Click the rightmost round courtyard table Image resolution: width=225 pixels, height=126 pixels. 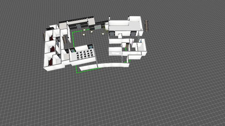pos(103,34)
